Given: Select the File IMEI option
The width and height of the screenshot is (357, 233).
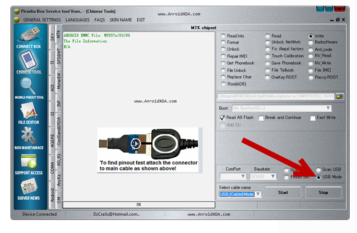Looking at the screenshot, I should point(311,71).
